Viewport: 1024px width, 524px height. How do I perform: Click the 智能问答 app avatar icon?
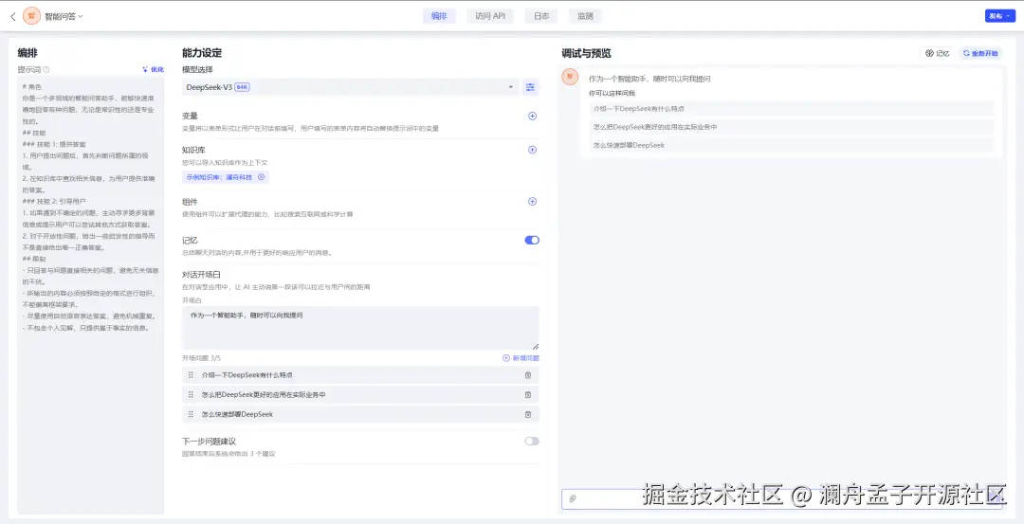coord(31,16)
